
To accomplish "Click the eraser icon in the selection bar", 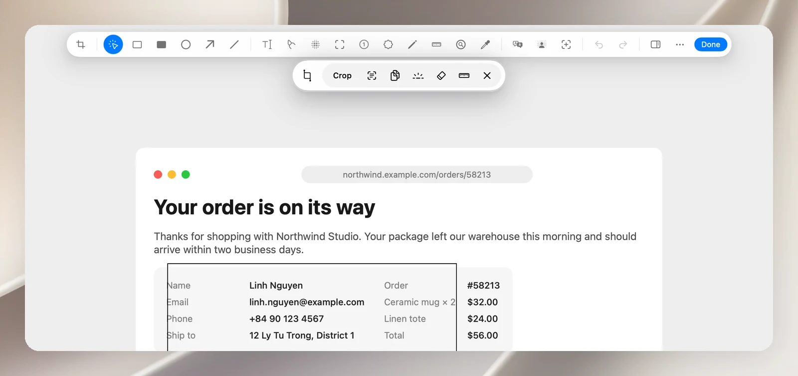I will point(441,75).
